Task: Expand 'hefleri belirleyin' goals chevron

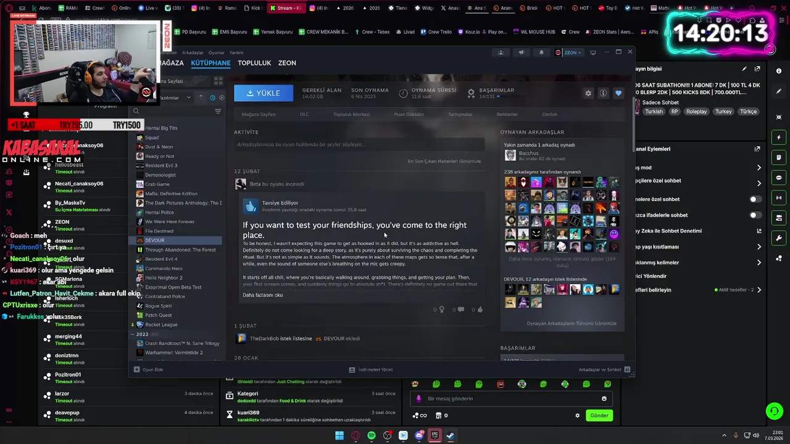Action: tap(759, 290)
